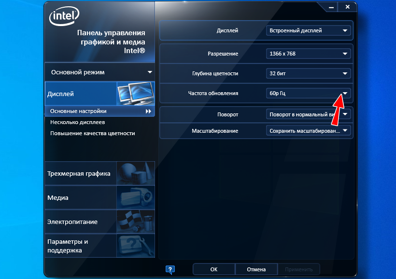The width and height of the screenshot is (396, 279).
Task: Click the Intel logo
Action: [x=64, y=16]
